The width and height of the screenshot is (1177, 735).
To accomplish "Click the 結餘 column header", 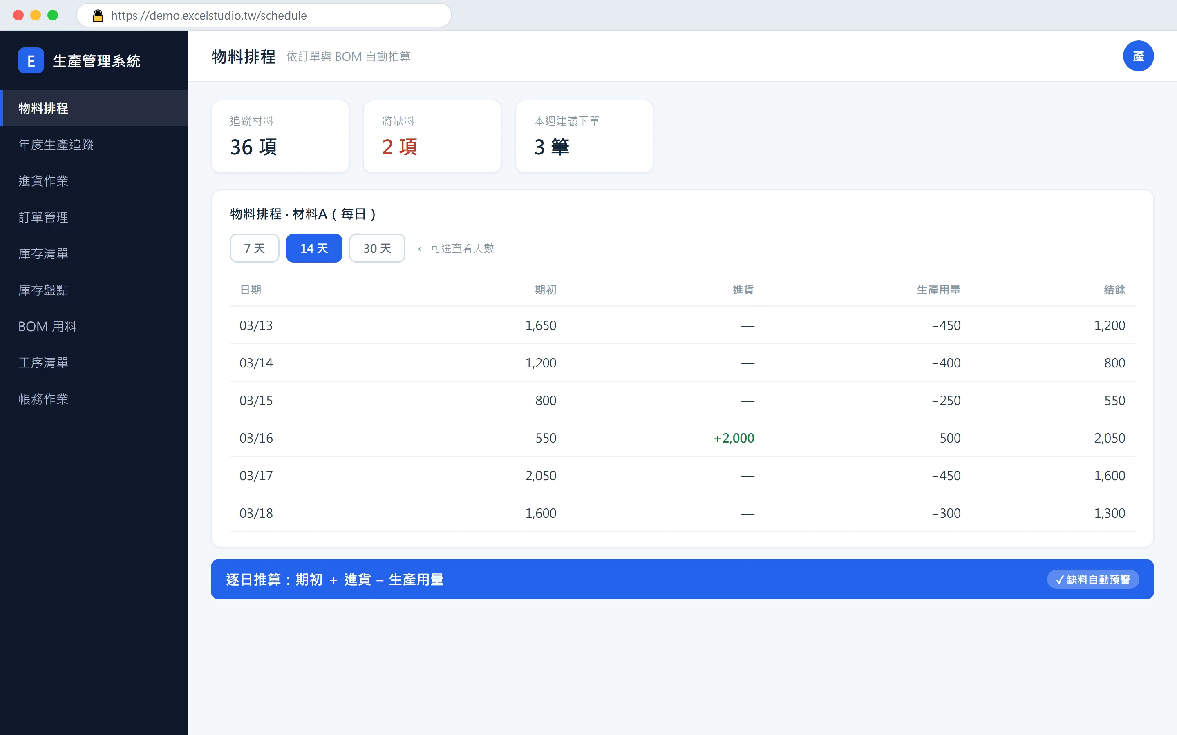I will 1114,290.
